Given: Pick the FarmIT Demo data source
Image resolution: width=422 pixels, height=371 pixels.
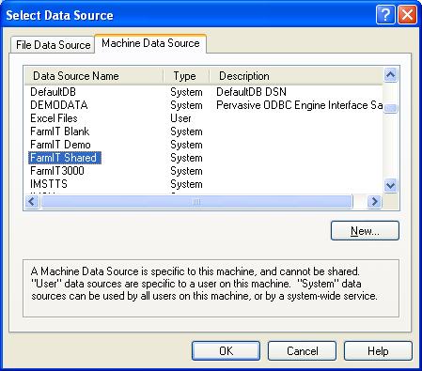Looking at the screenshot, I should (x=60, y=145).
